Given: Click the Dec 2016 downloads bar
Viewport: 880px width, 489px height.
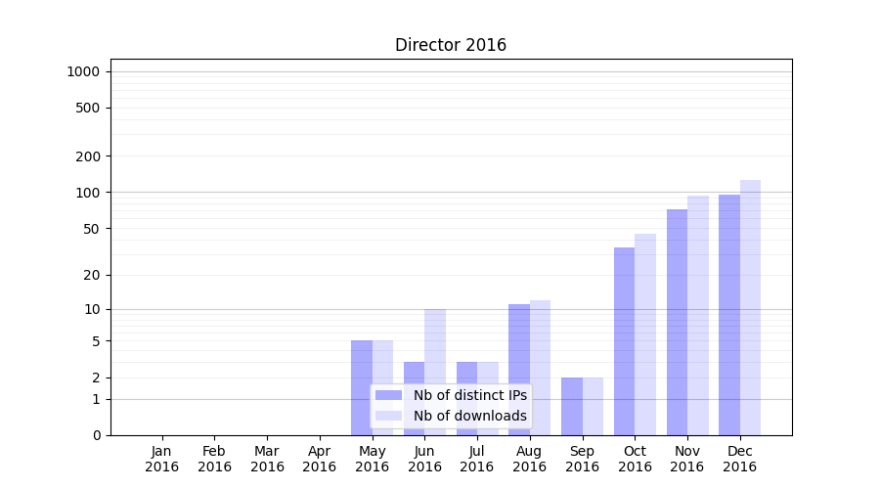Looking at the screenshot, I should (750, 307).
